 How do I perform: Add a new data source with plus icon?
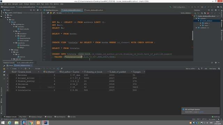pyautogui.click(x=195, y=13)
